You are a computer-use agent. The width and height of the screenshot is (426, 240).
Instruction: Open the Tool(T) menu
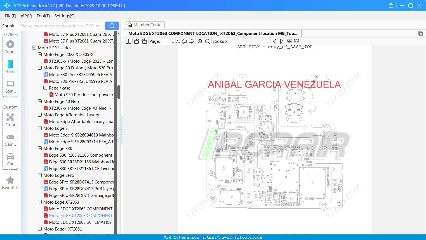point(43,16)
